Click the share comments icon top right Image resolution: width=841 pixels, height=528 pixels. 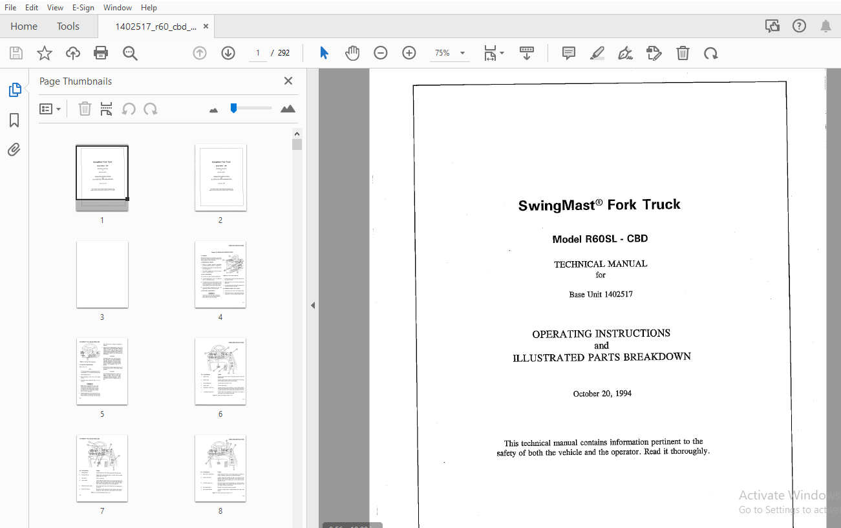772,26
